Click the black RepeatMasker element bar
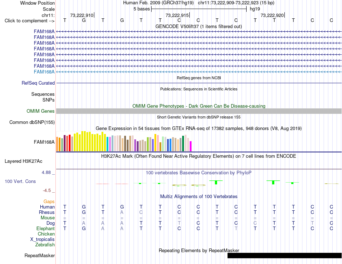 point(284,255)
